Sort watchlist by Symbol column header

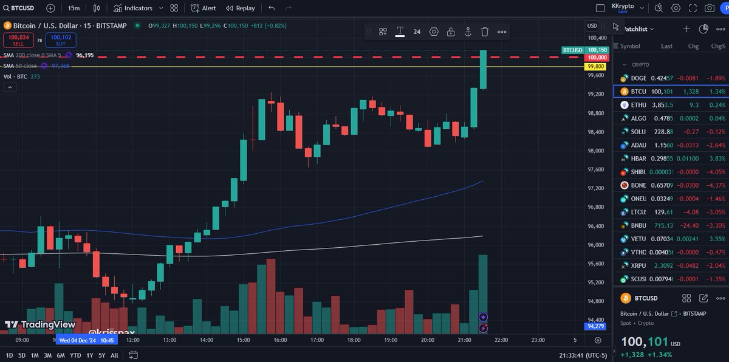click(x=630, y=46)
